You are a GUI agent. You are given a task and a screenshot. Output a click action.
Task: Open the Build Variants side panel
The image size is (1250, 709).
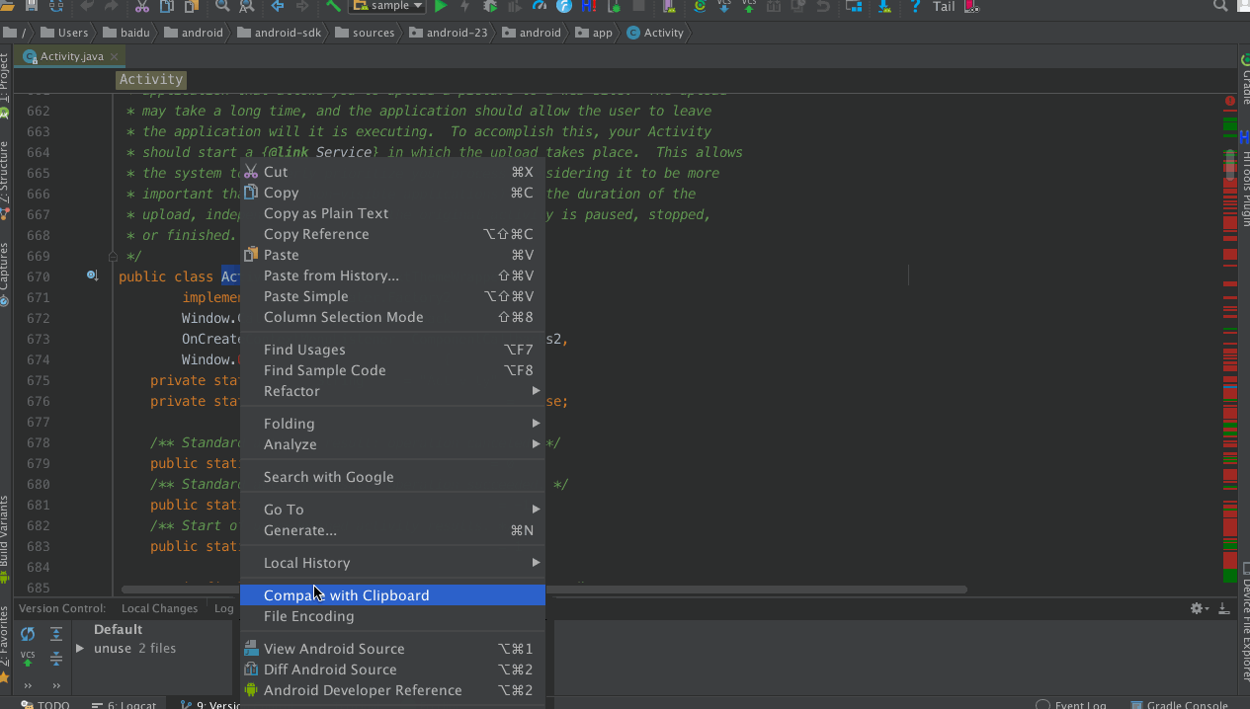pos(5,541)
